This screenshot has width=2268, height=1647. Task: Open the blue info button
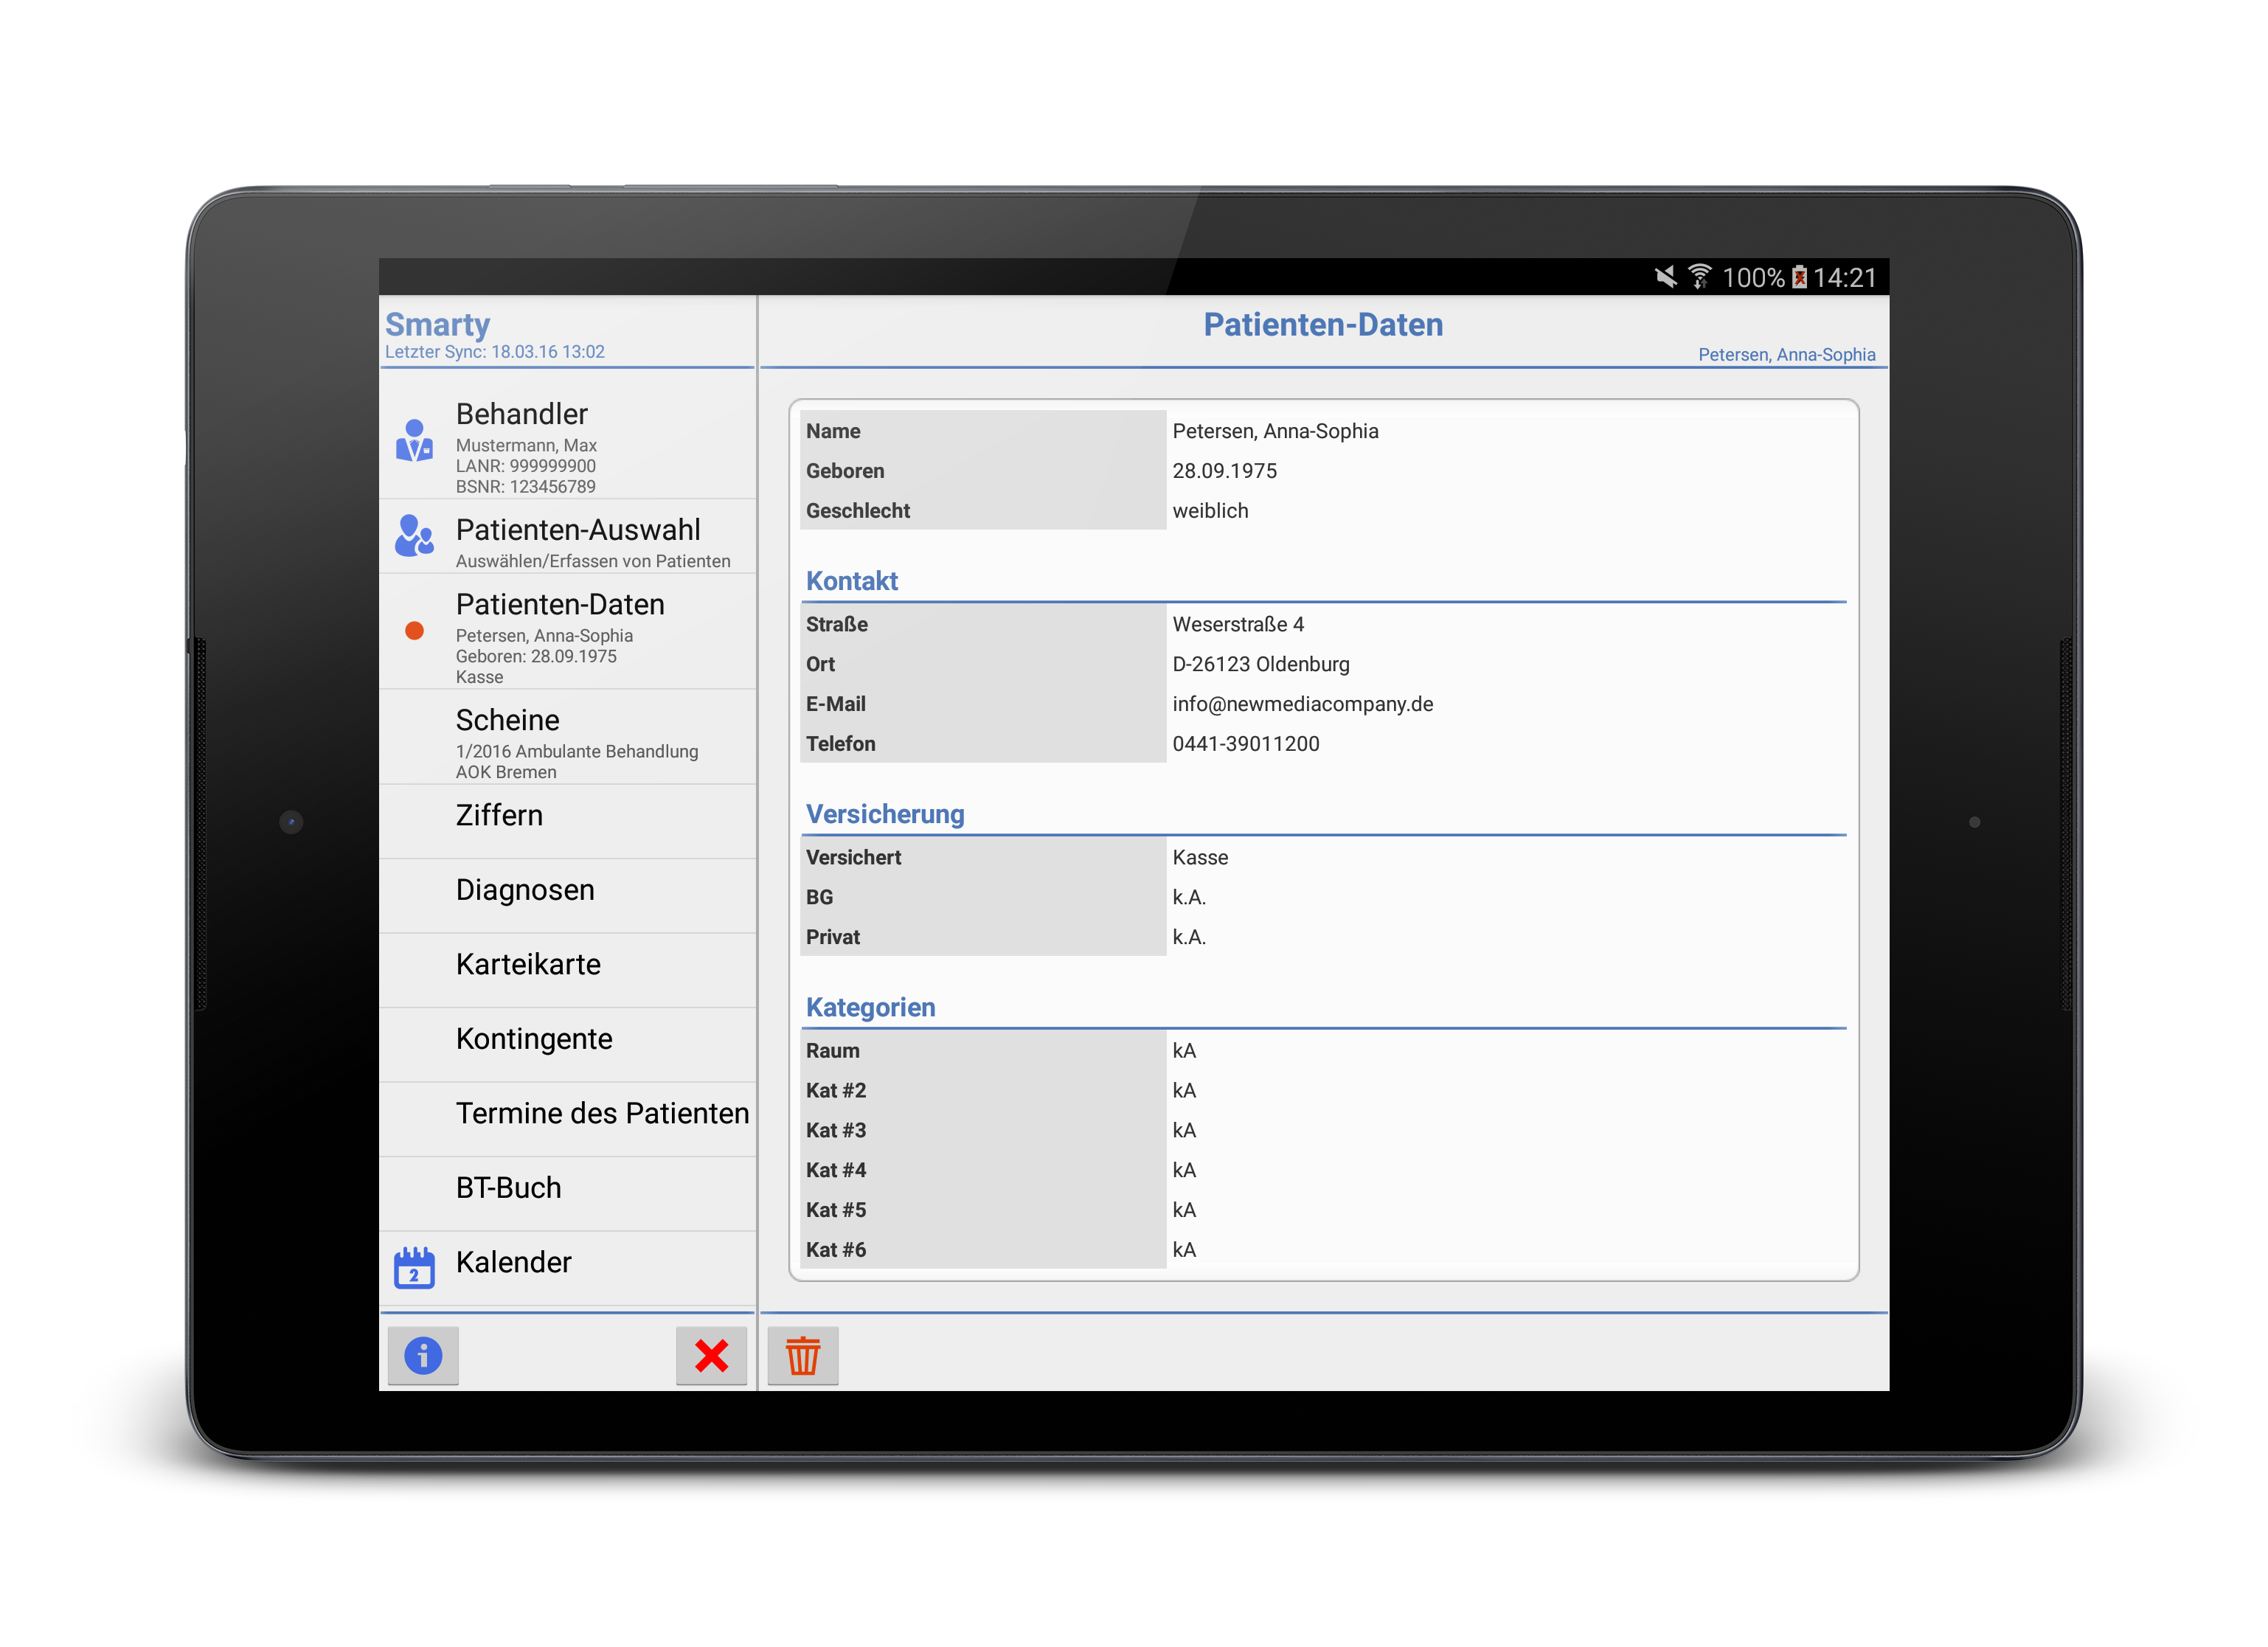[423, 1355]
